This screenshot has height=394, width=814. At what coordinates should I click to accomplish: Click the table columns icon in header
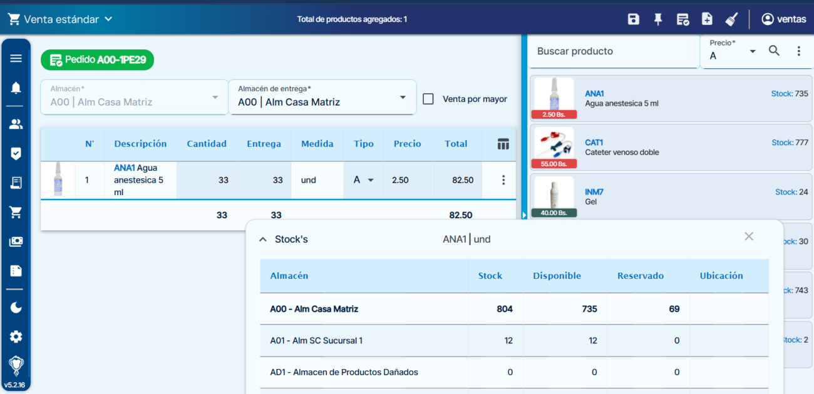(503, 144)
